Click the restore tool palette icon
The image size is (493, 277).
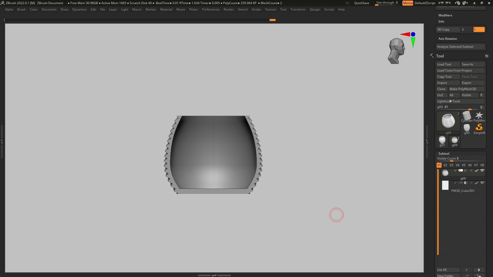tap(487, 56)
